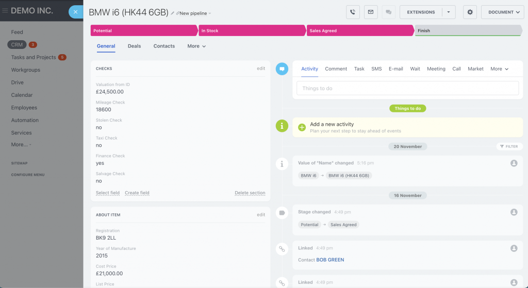
Task: Click user avatar on Stage changed entry
Action: 514,212
